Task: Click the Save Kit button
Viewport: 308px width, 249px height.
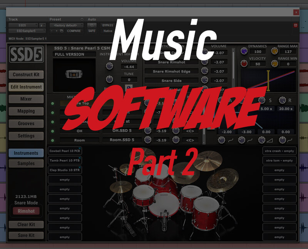Action: tap(26, 235)
